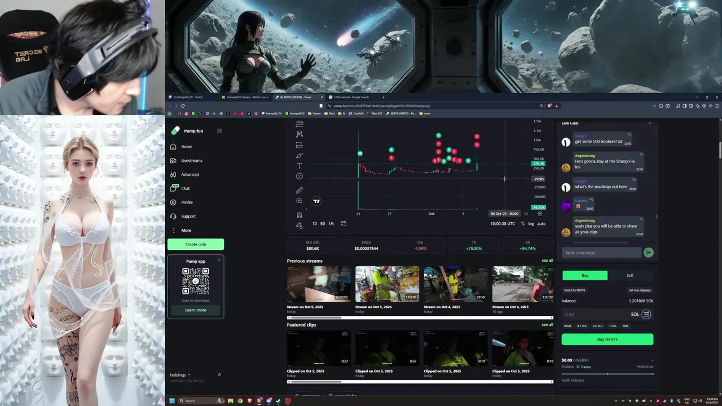The width and height of the screenshot is (722, 406).
Task: Select the brush drawing tool on chart
Action: pyautogui.click(x=300, y=155)
